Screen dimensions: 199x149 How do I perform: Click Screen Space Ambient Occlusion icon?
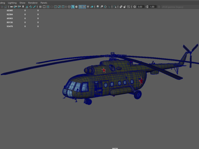pyautogui.click(x=98, y=7)
